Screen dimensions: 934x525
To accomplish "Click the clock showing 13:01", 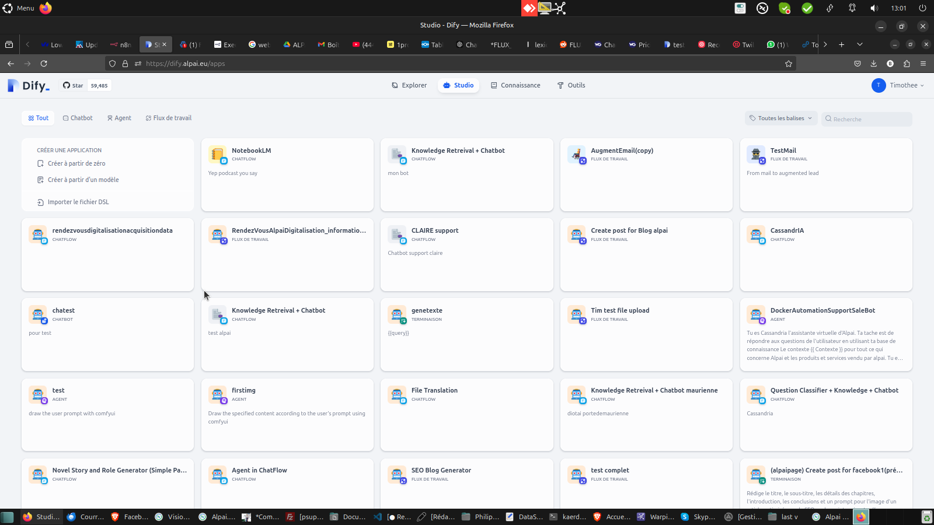I will tap(898, 8).
